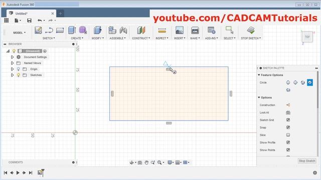The image size is (321, 180).
Task: Toggle the Construction line option
Action: [x=288, y=105]
